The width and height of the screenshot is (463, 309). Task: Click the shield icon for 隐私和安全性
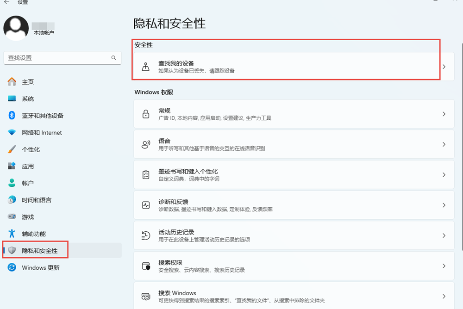coord(12,251)
